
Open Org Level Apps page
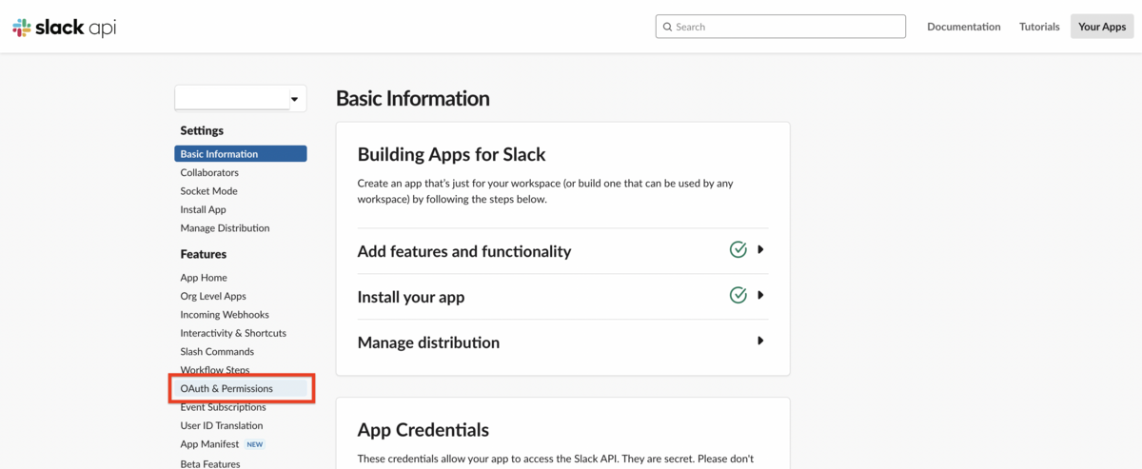[213, 296]
